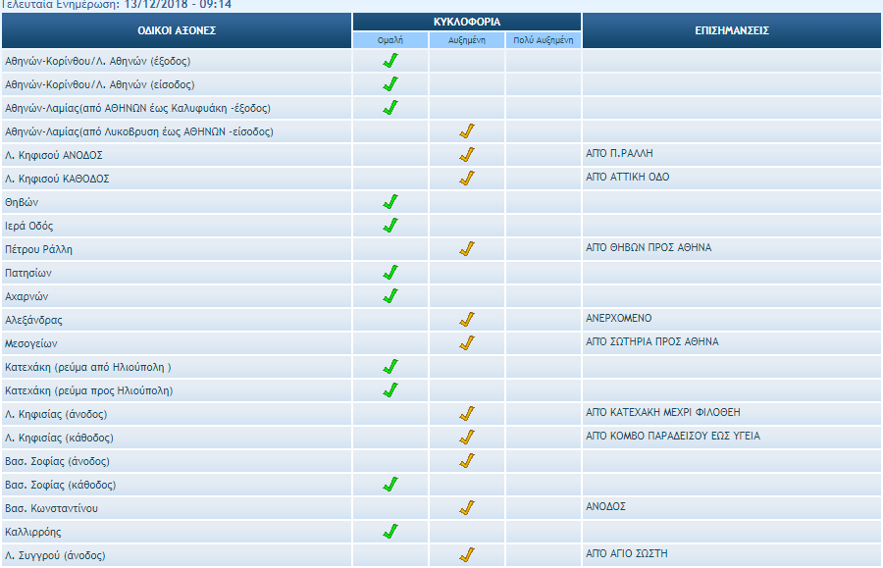The width and height of the screenshot is (883, 568).
Task: Click green checkmark for Πατησίων row
Action: coord(390,273)
